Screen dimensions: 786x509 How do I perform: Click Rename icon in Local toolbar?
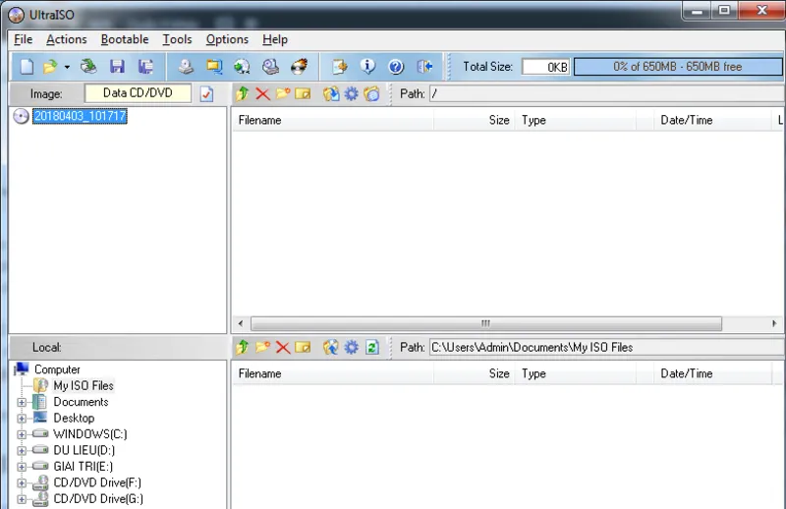click(x=303, y=347)
